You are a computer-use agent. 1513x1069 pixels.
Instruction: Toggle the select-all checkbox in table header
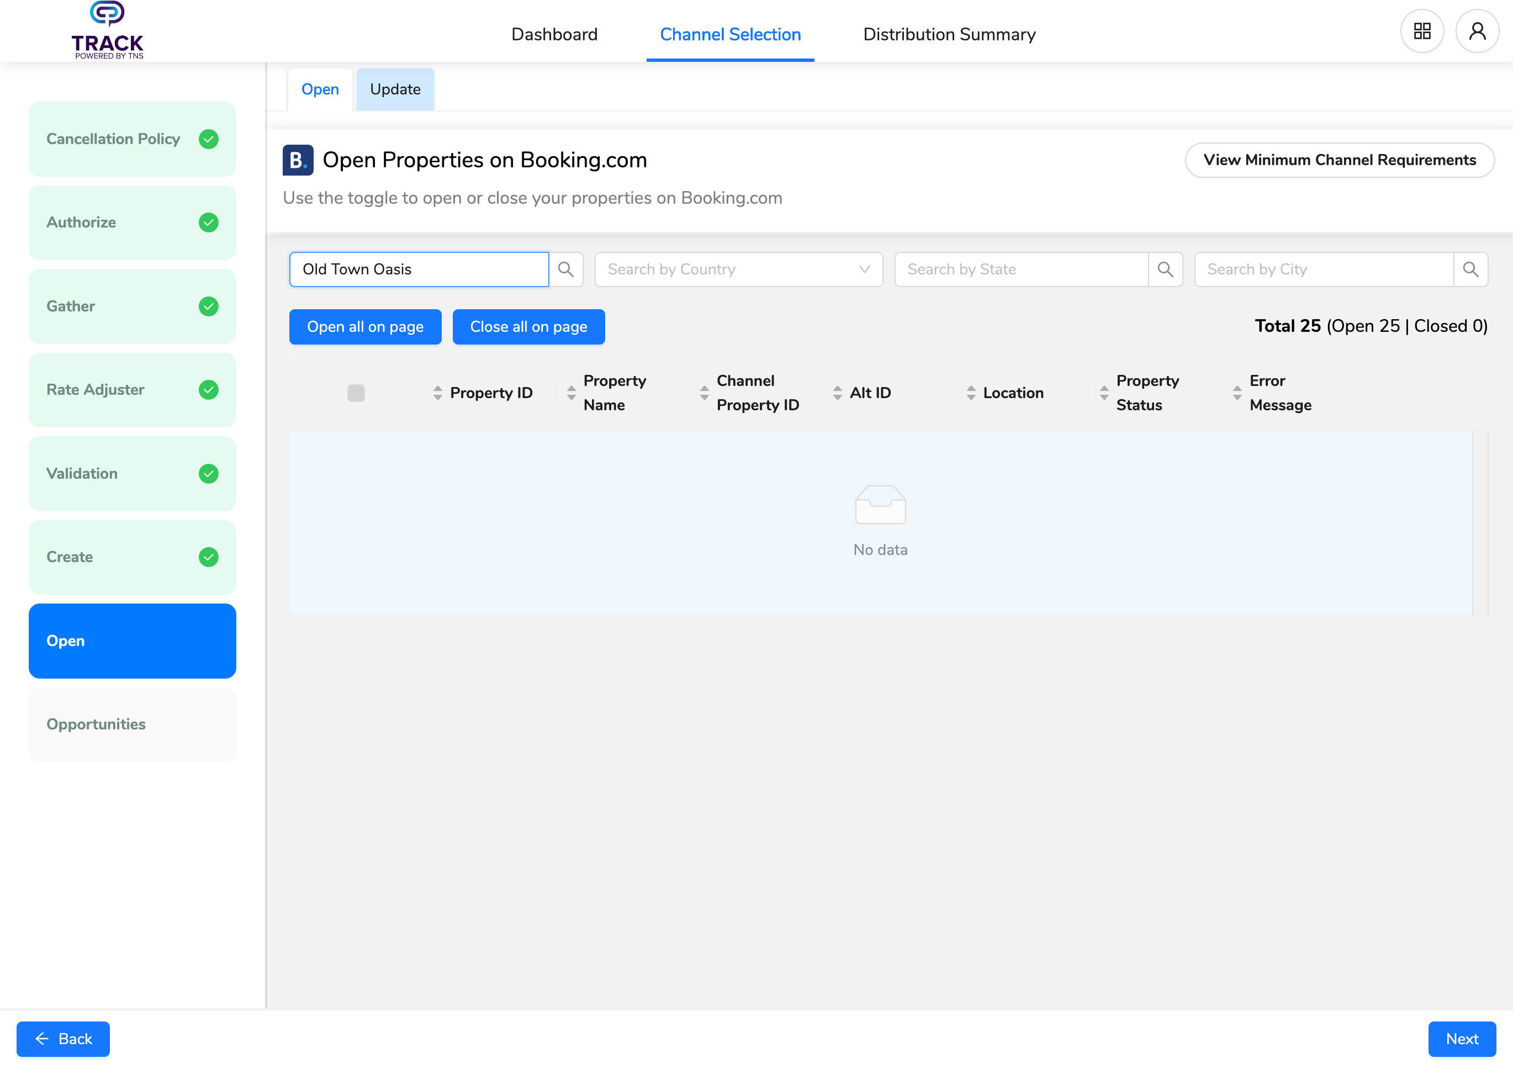click(356, 393)
